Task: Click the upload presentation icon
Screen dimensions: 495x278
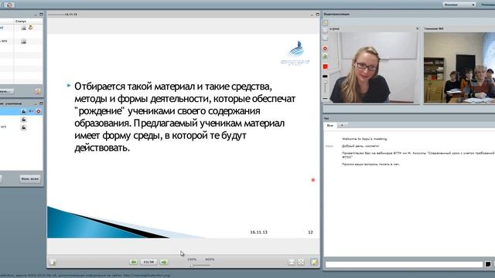Action: [x=53, y=262]
